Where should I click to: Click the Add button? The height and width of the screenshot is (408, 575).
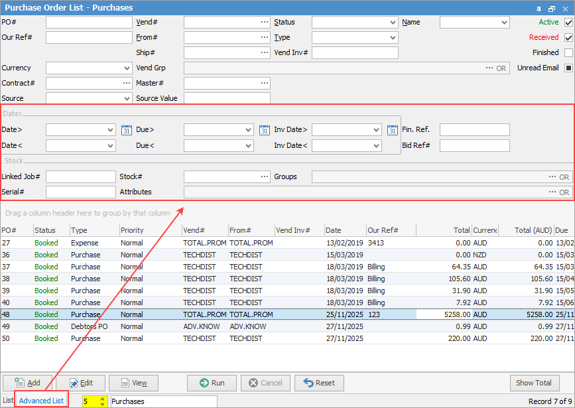[x=27, y=383]
